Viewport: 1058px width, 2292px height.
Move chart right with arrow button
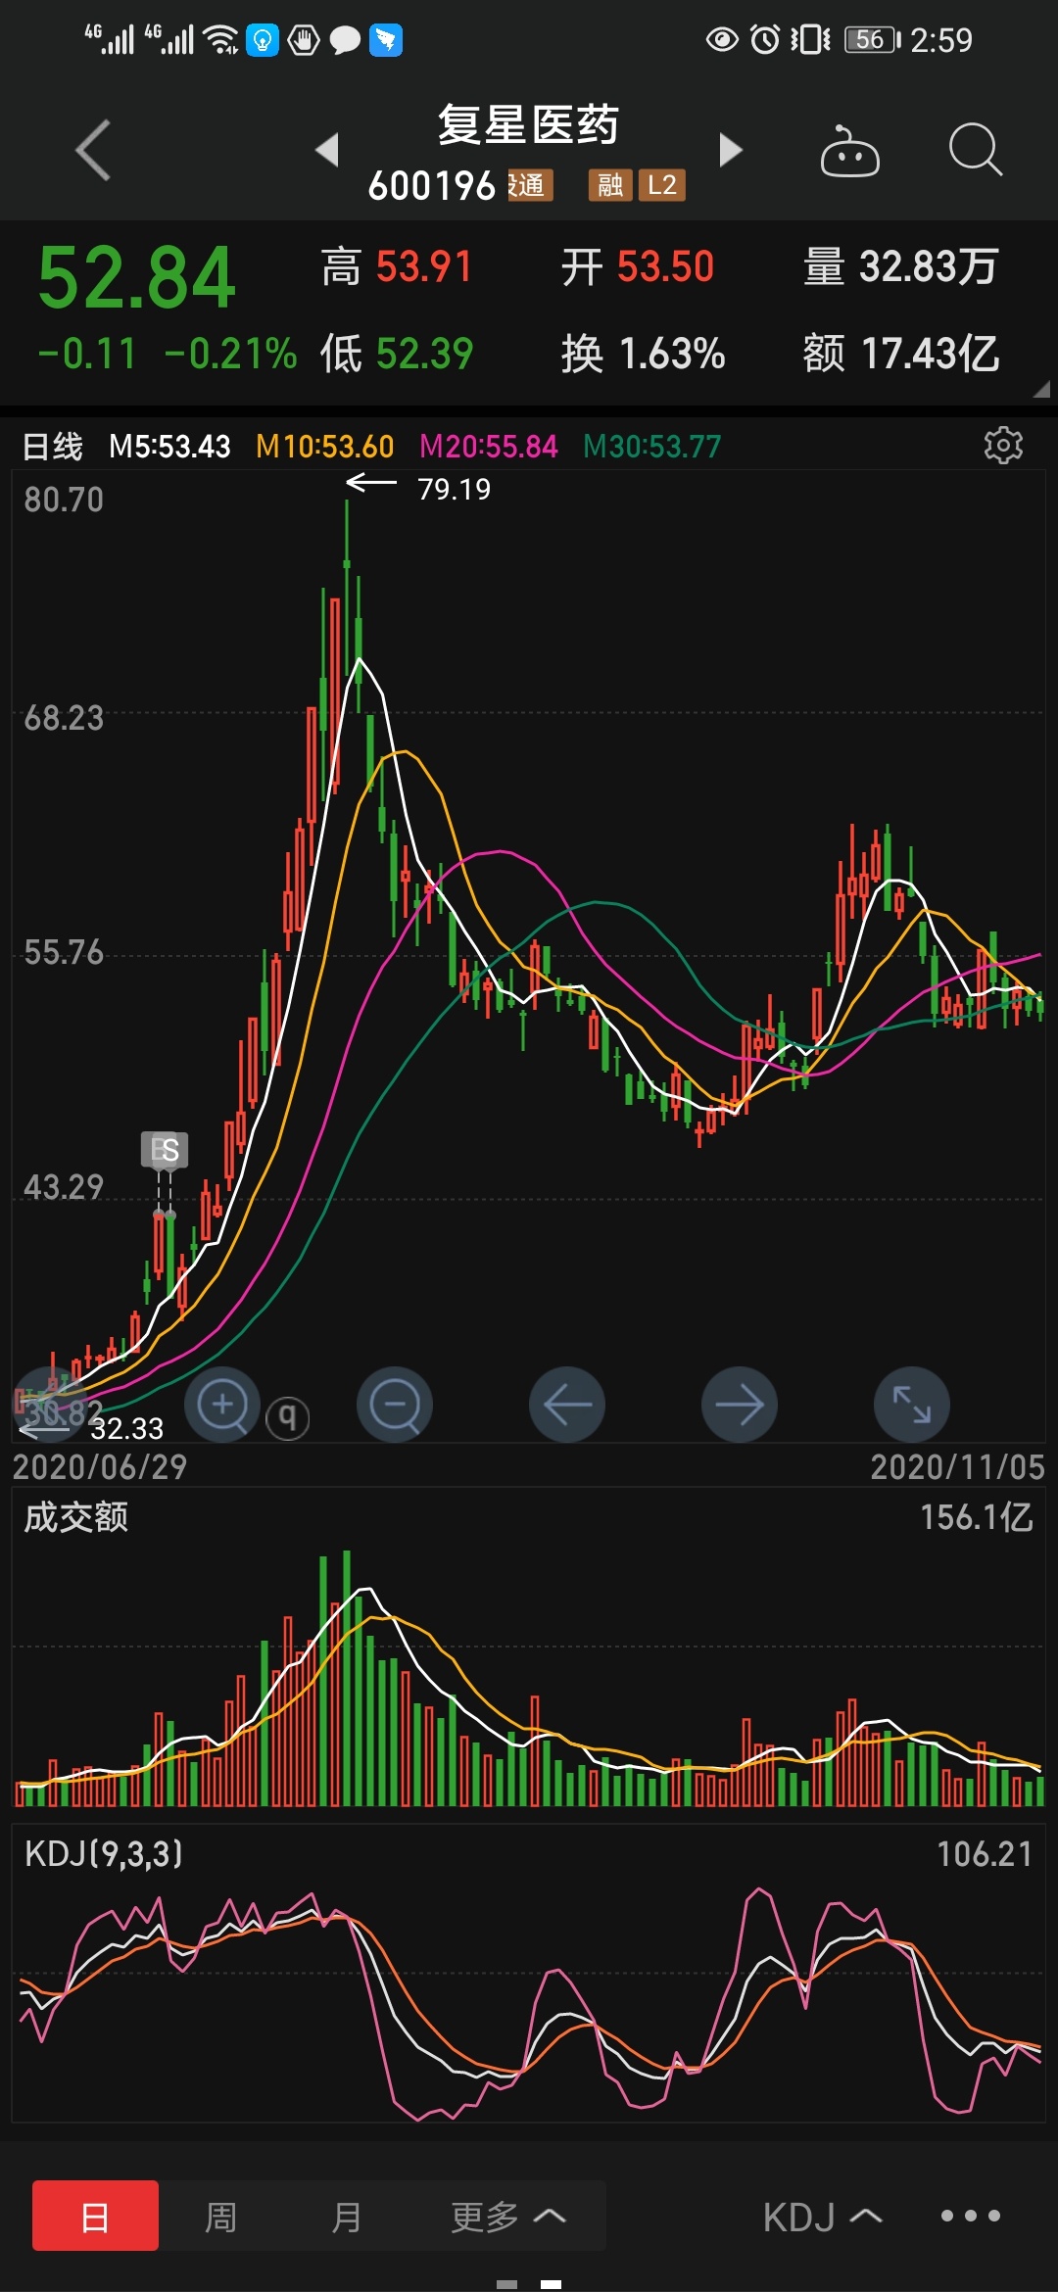(x=740, y=1405)
